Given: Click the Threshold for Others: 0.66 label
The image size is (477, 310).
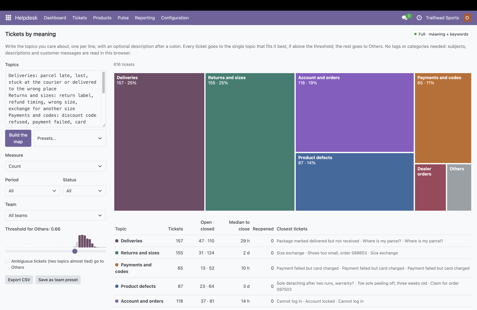Looking at the screenshot, I should pos(32,229).
